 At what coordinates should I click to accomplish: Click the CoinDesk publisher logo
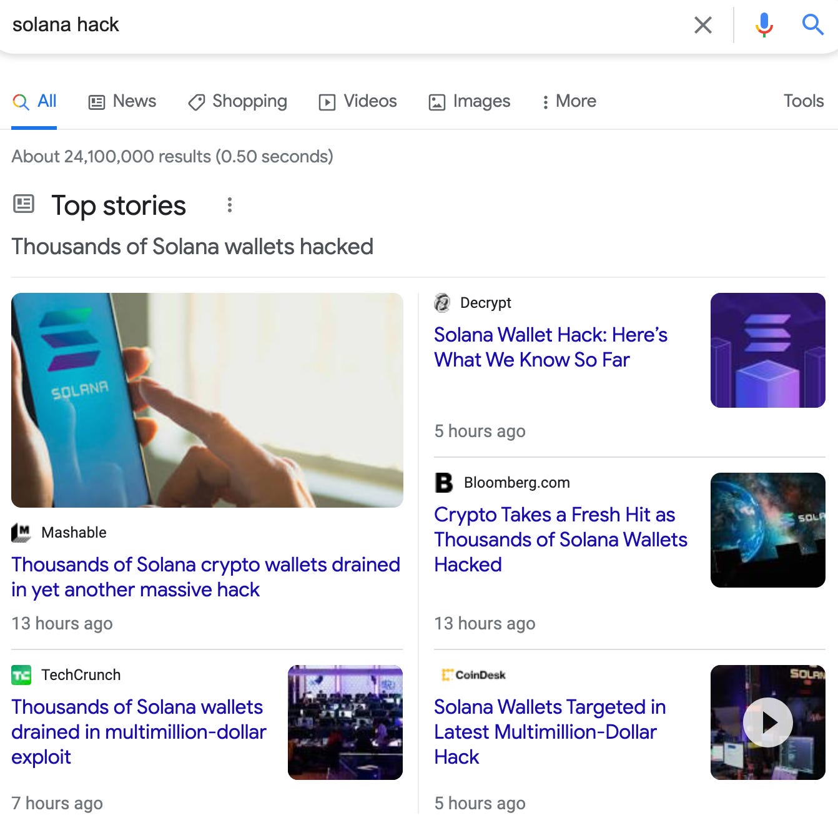pos(473,675)
